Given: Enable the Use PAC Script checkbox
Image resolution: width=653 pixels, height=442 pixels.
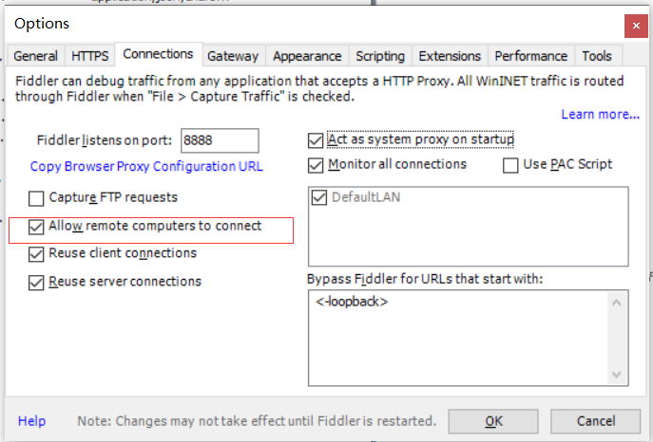Looking at the screenshot, I should (x=510, y=165).
